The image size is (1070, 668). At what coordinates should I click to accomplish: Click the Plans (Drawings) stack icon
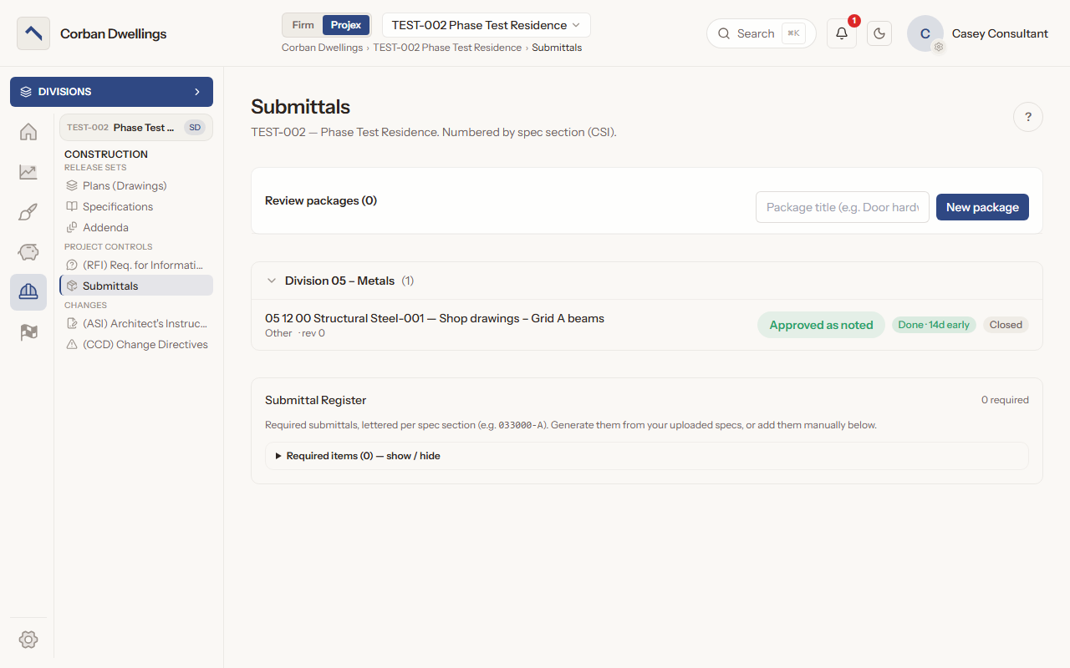[72, 185]
